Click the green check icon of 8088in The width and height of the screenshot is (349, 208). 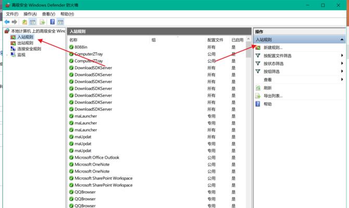coord(71,47)
